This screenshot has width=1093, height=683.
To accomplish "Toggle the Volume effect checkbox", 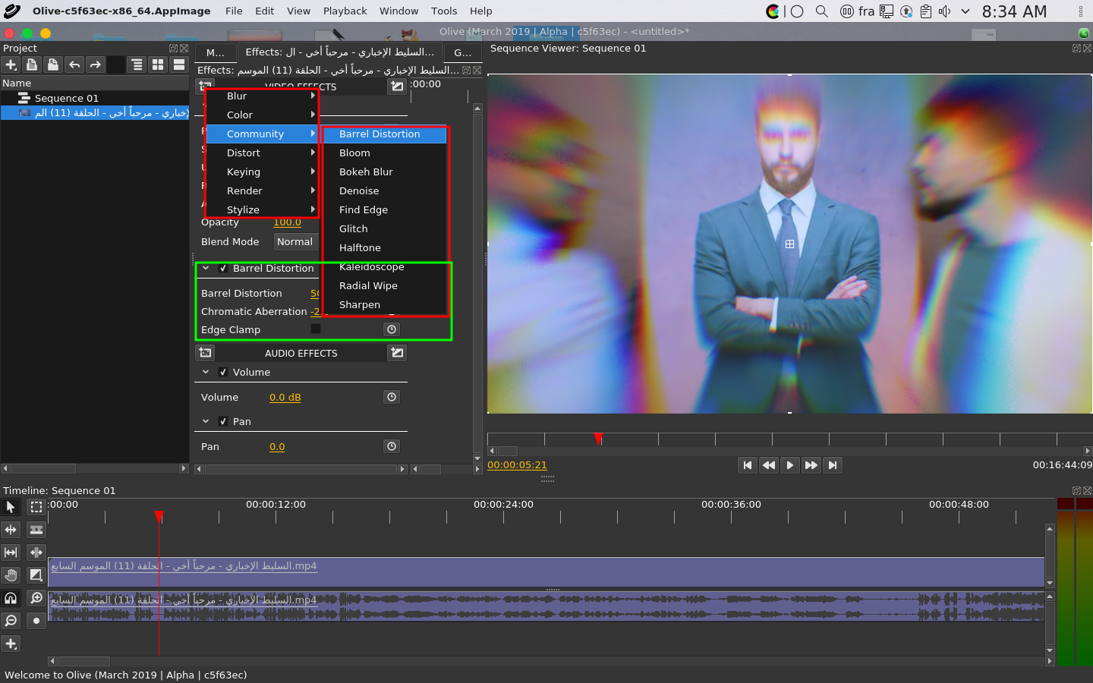I will click(223, 373).
